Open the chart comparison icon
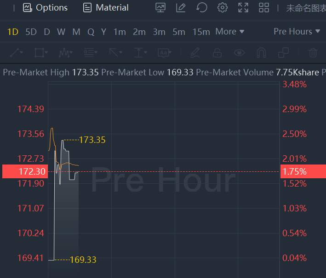 [160, 8]
